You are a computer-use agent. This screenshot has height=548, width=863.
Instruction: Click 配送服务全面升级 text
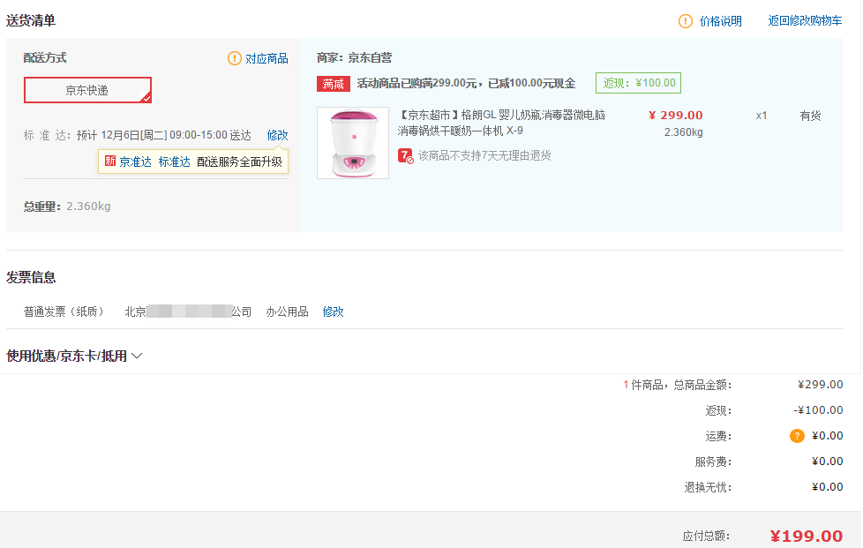tap(239, 161)
